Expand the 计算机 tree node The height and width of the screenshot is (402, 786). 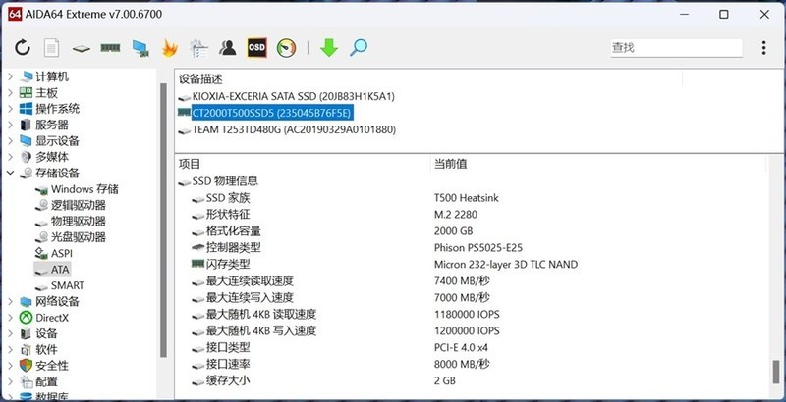tap(11, 77)
